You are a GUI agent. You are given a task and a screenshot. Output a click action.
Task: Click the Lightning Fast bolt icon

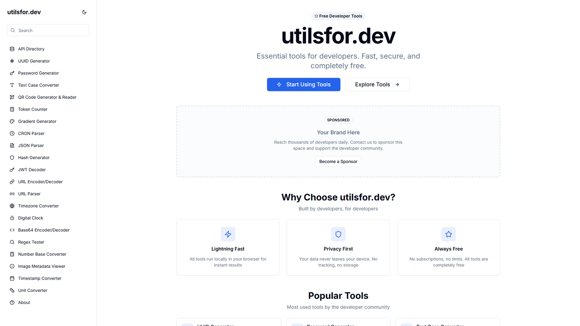tap(228, 234)
